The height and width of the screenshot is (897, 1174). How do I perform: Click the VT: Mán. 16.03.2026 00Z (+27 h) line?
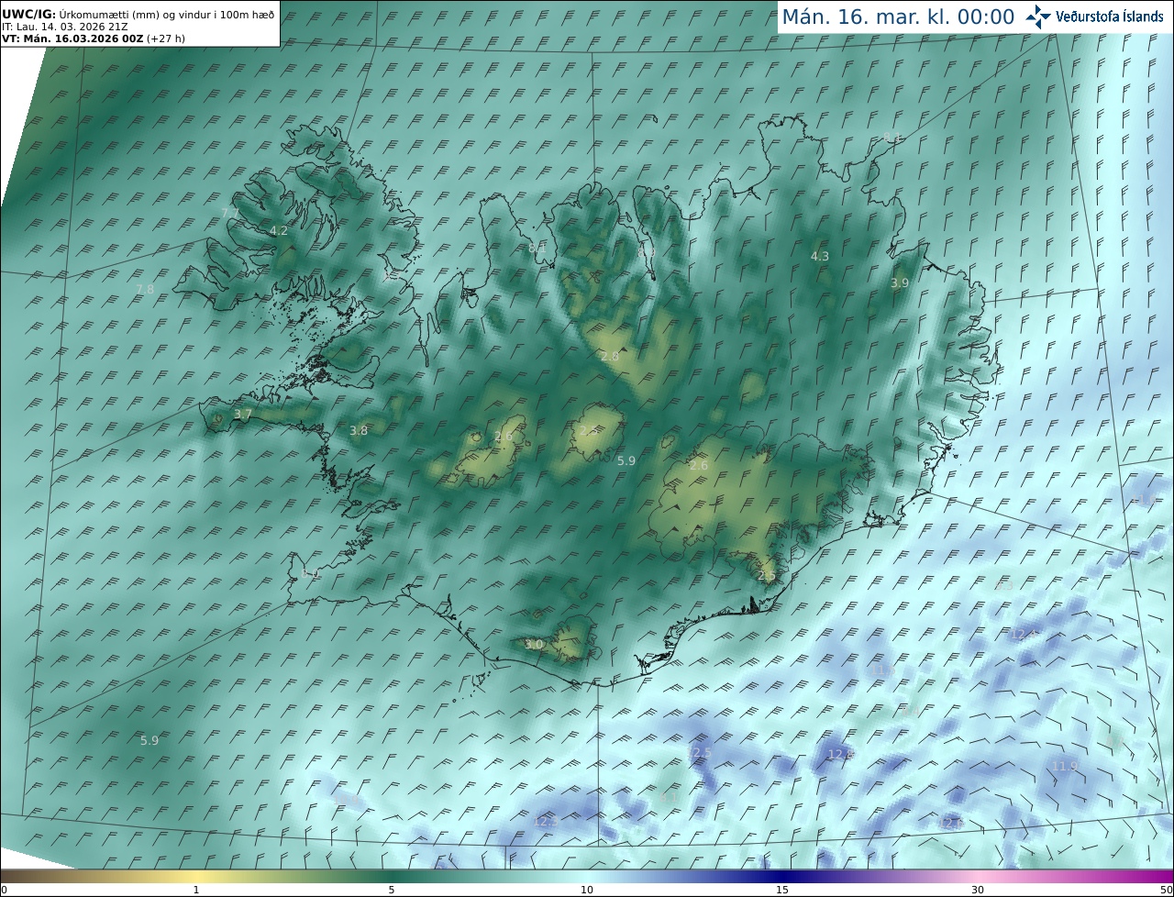point(93,39)
